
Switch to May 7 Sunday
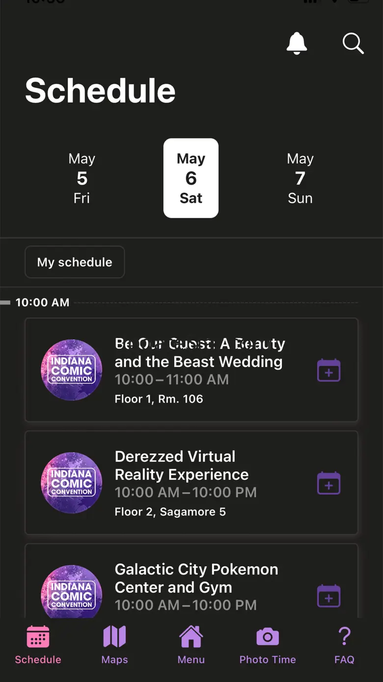tap(300, 178)
